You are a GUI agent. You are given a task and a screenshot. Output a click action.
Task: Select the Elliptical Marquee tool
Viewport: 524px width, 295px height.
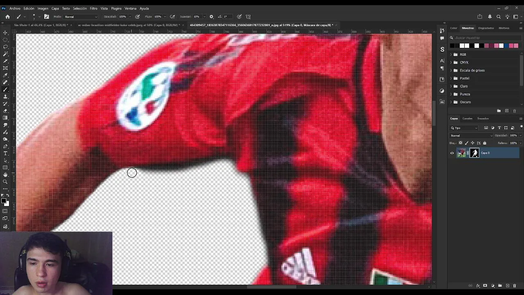coord(5,40)
